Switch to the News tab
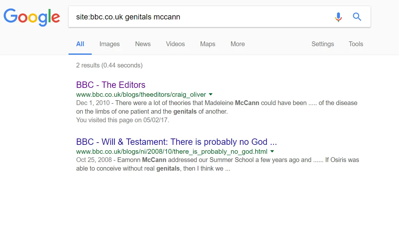Screen dimensions: 399x247 143,44
